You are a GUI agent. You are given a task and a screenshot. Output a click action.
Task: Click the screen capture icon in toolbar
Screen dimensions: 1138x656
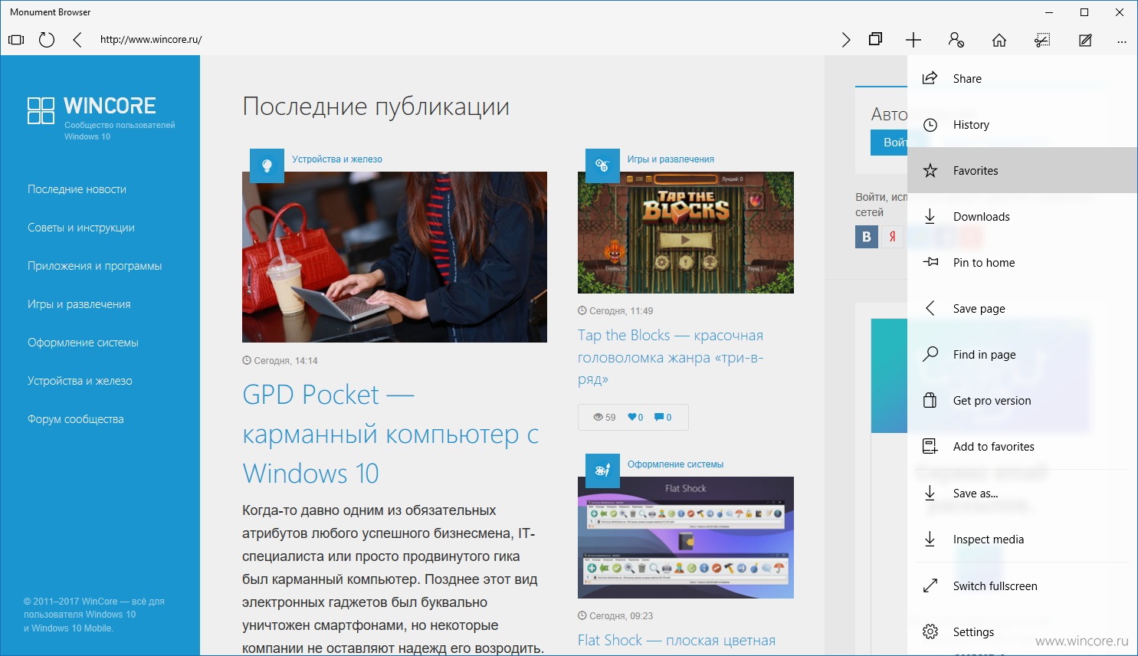[1042, 40]
